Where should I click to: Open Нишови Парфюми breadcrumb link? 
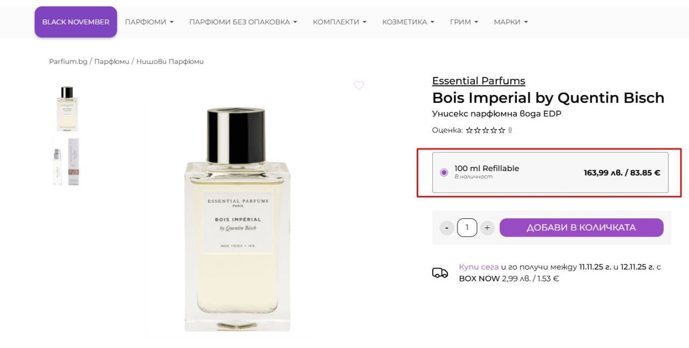pyautogui.click(x=170, y=61)
